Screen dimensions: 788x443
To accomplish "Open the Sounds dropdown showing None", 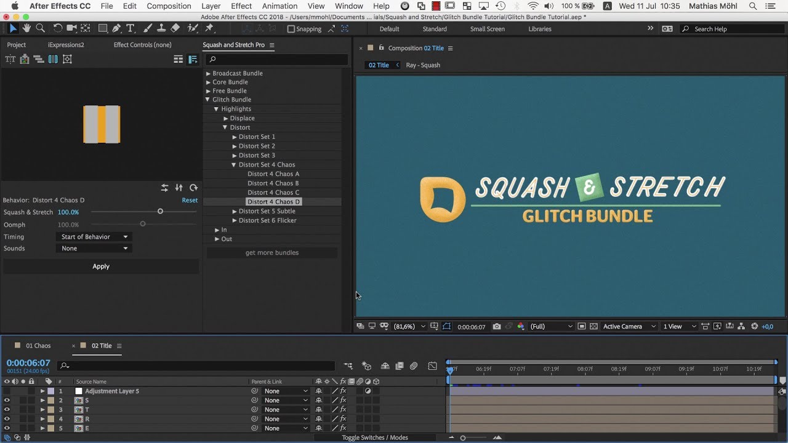I will (94, 249).
